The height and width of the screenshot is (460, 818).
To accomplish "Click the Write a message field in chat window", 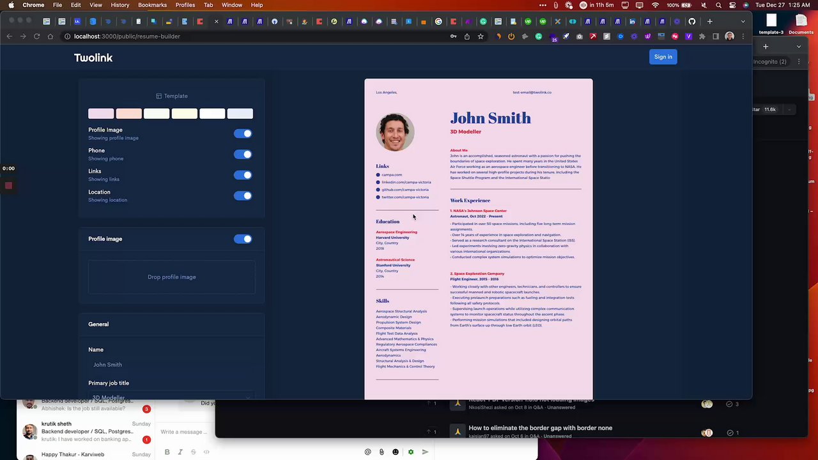I will (x=184, y=432).
